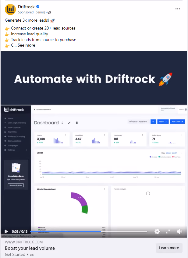
Task: Open Funnel analysis chart options menu
Action: (181, 189)
